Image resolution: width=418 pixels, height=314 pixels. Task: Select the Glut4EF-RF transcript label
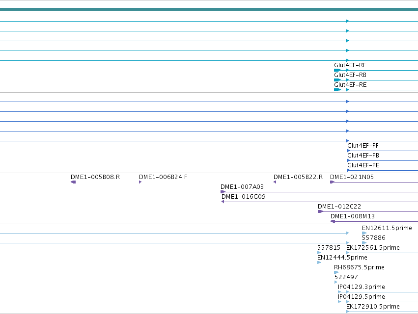point(350,65)
